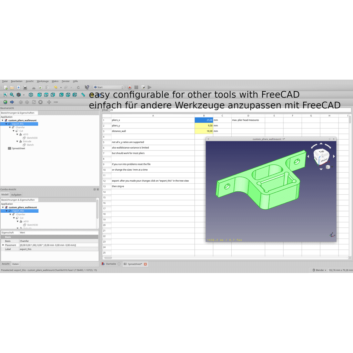Click the scissors cut icon
This screenshot has height=353, width=353.
34,87
